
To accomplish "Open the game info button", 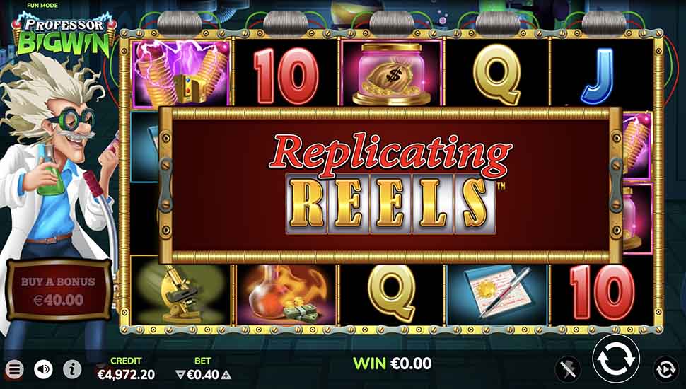I will [x=72, y=370].
